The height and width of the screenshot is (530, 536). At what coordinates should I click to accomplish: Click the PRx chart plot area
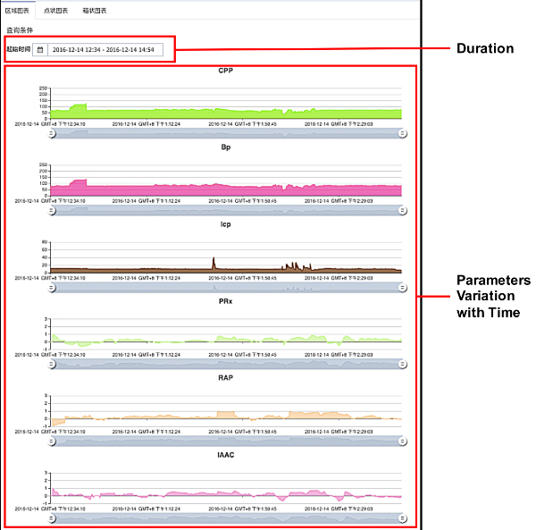pyautogui.click(x=226, y=334)
